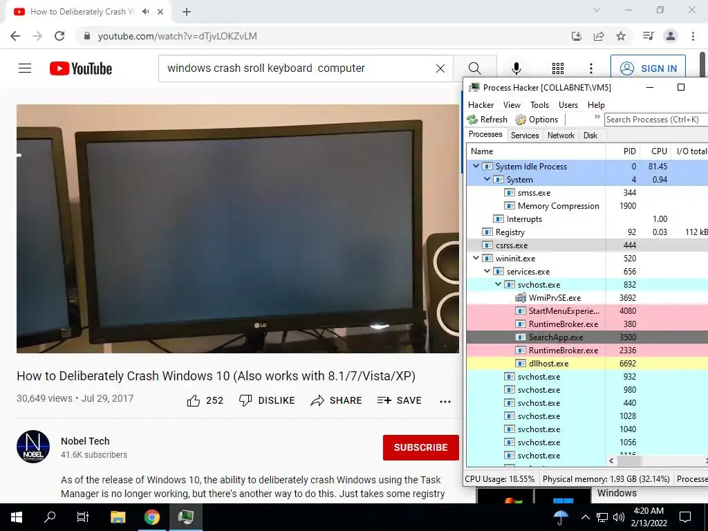Open Windows Start menu
The image size is (708, 531).
point(17,517)
